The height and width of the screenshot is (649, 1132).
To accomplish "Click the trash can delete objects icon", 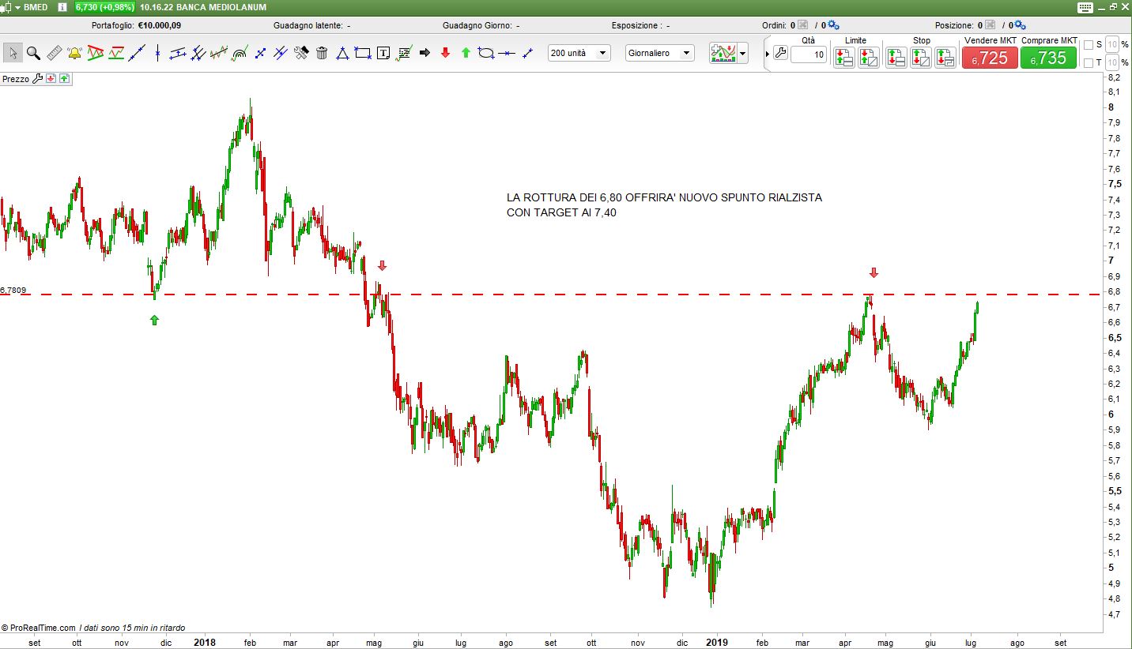I will pos(322,53).
